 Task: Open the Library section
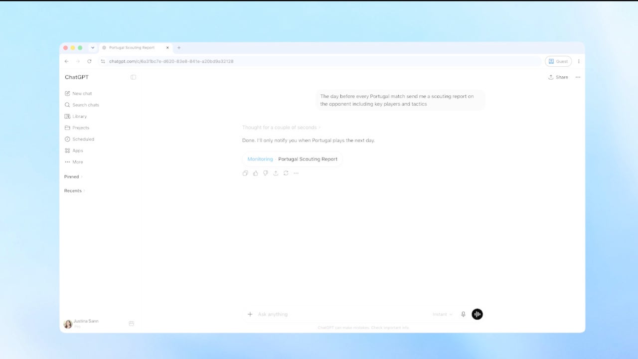[76, 117]
